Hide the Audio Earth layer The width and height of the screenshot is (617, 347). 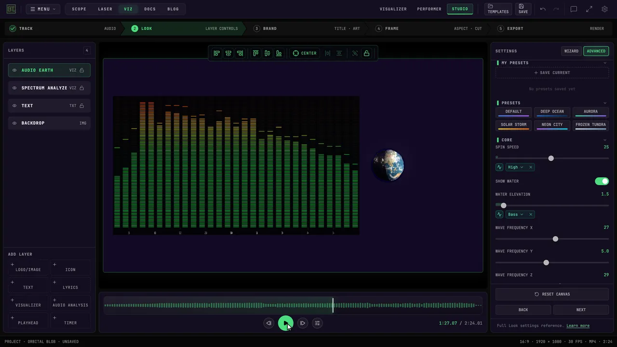pyautogui.click(x=14, y=70)
